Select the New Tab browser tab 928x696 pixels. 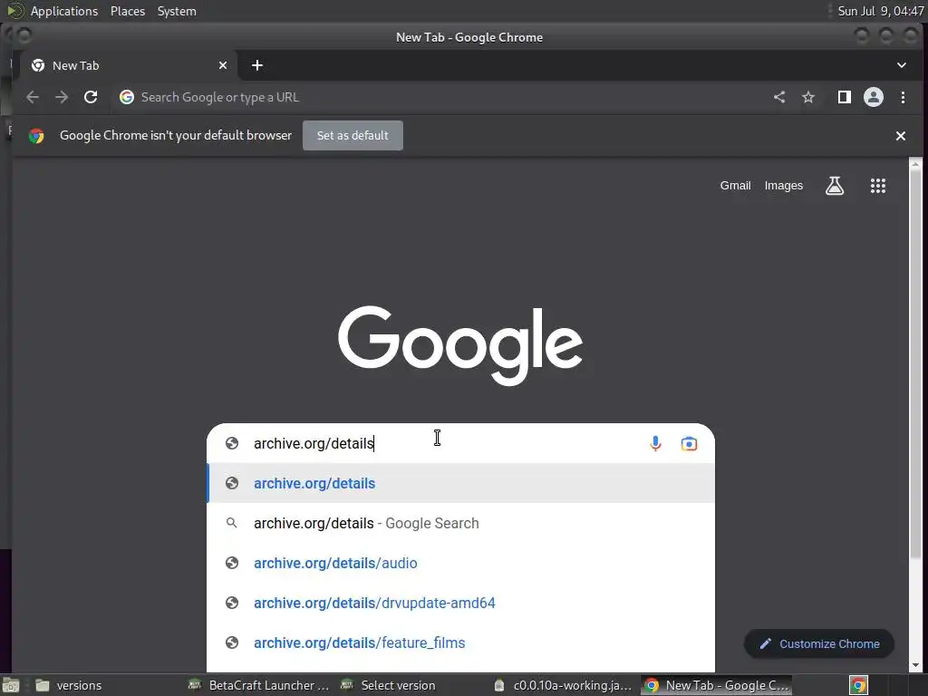[x=129, y=65]
